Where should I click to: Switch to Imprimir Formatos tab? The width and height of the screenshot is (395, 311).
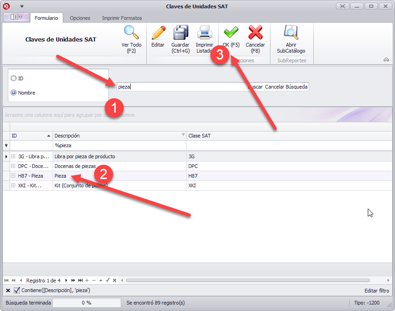click(122, 18)
